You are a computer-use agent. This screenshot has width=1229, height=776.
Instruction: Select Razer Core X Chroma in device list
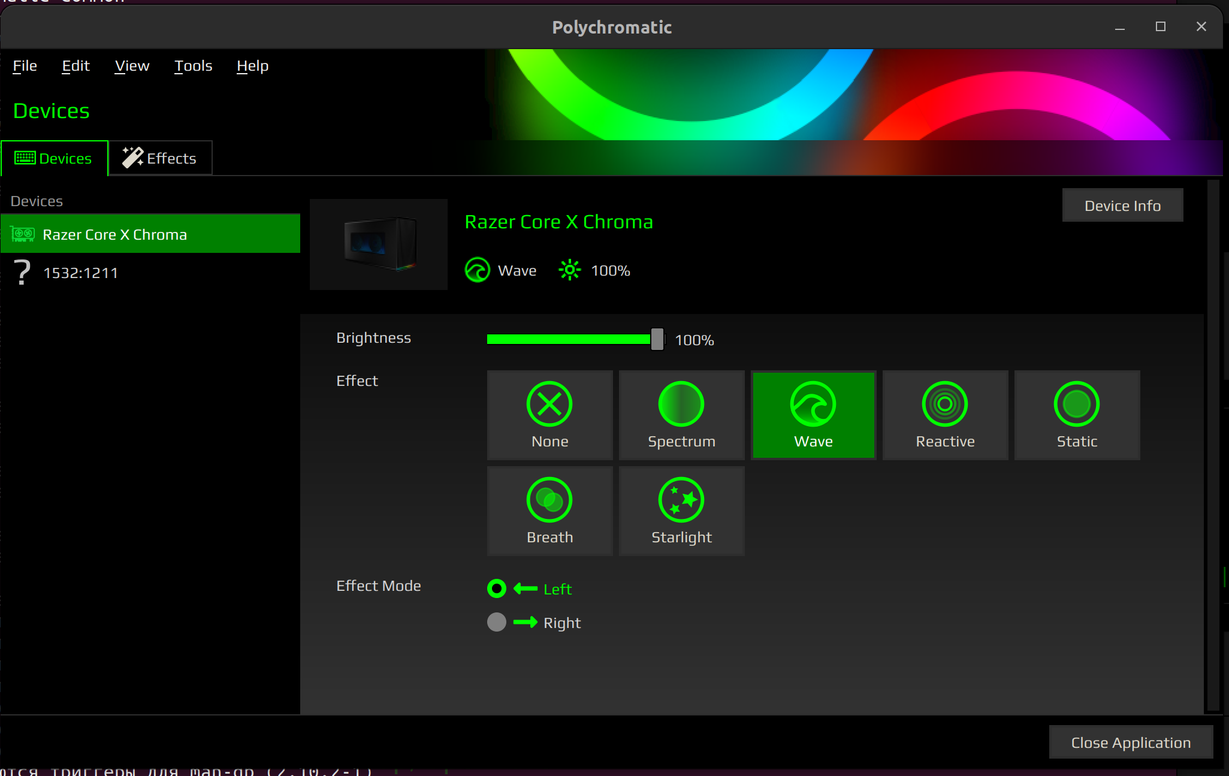point(150,234)
